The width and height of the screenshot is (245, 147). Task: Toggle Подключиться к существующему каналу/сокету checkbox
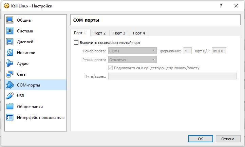coord(110,68)
